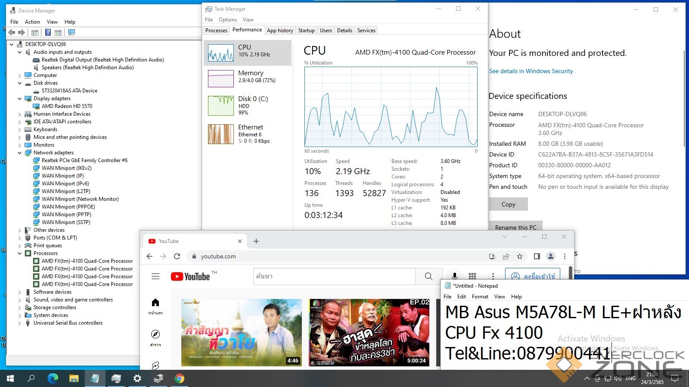The width and height of the screenshot is (689, 387).
Task: Select Realtek PCIe GbE Family Controller #6
Action: click(x=84, y=160)
